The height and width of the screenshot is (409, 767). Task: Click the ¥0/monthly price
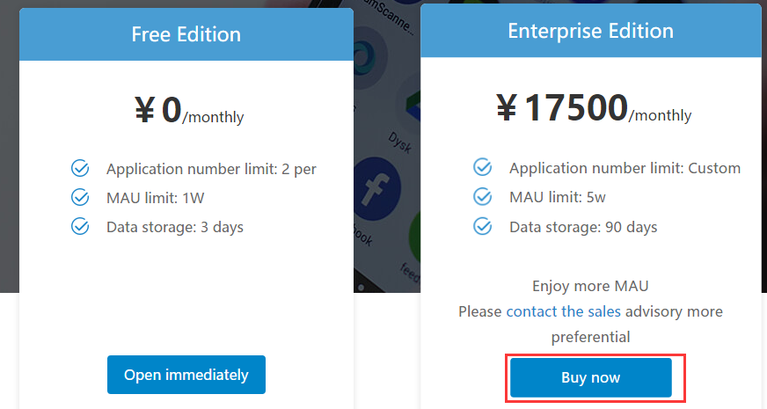tap(189, 112)
